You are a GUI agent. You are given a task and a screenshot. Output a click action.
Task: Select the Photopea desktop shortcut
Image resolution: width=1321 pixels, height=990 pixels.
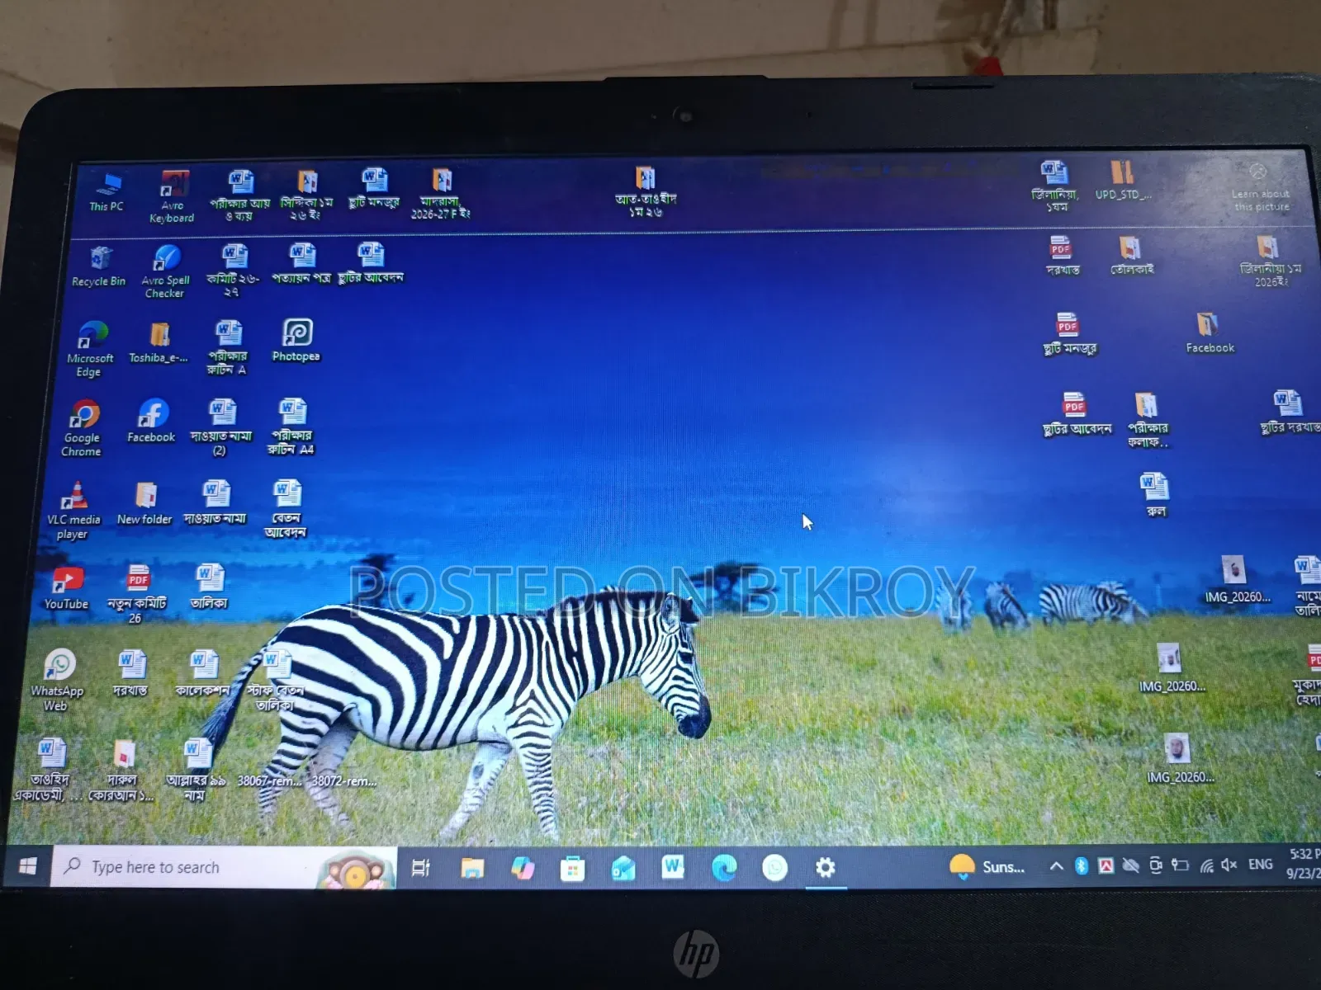click(296, 340)
